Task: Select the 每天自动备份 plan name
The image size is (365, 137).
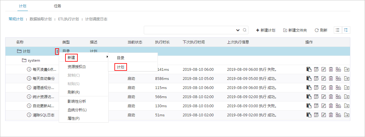Action: click(x=43, y=79)
